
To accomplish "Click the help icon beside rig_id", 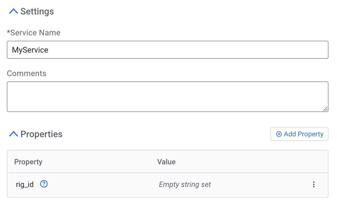I will (44, 184).
